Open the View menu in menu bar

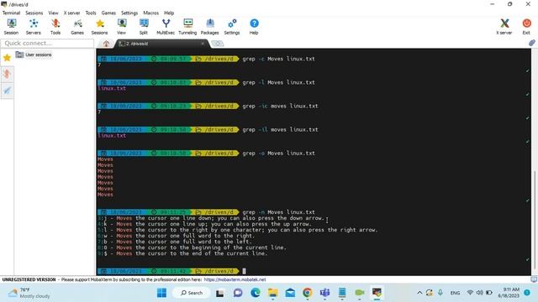tap(53, 13)
